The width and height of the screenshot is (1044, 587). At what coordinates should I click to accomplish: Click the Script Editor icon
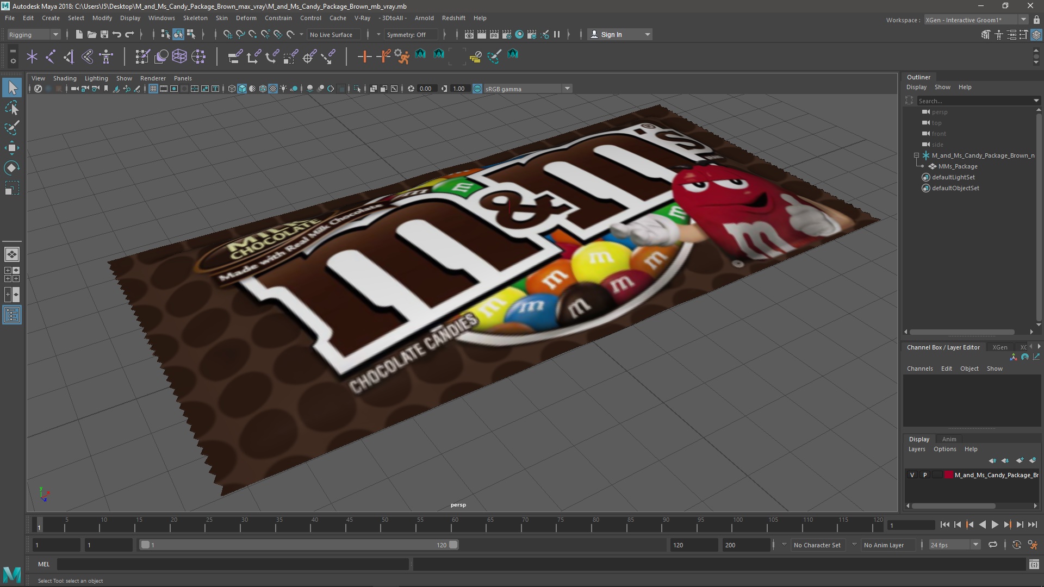(x=1034, y=565)
